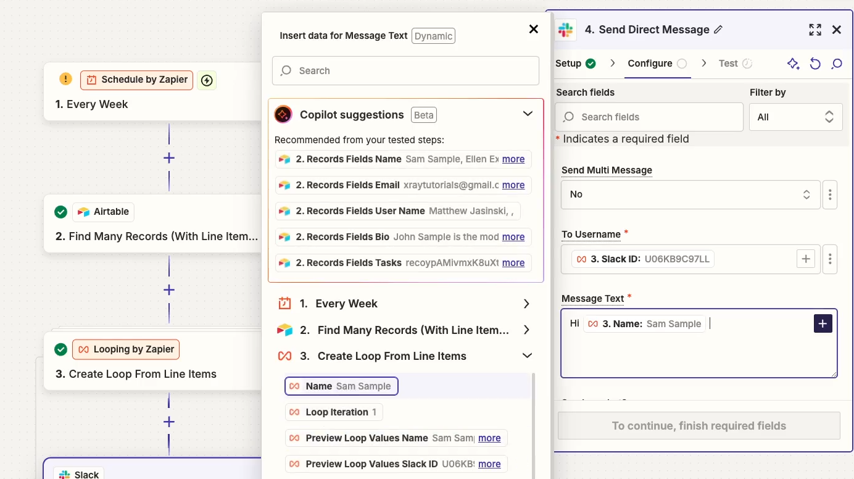Viewport: 854px width, 479px height.
Task: Show more of Records Fields Name value
Action: [513, 159]
